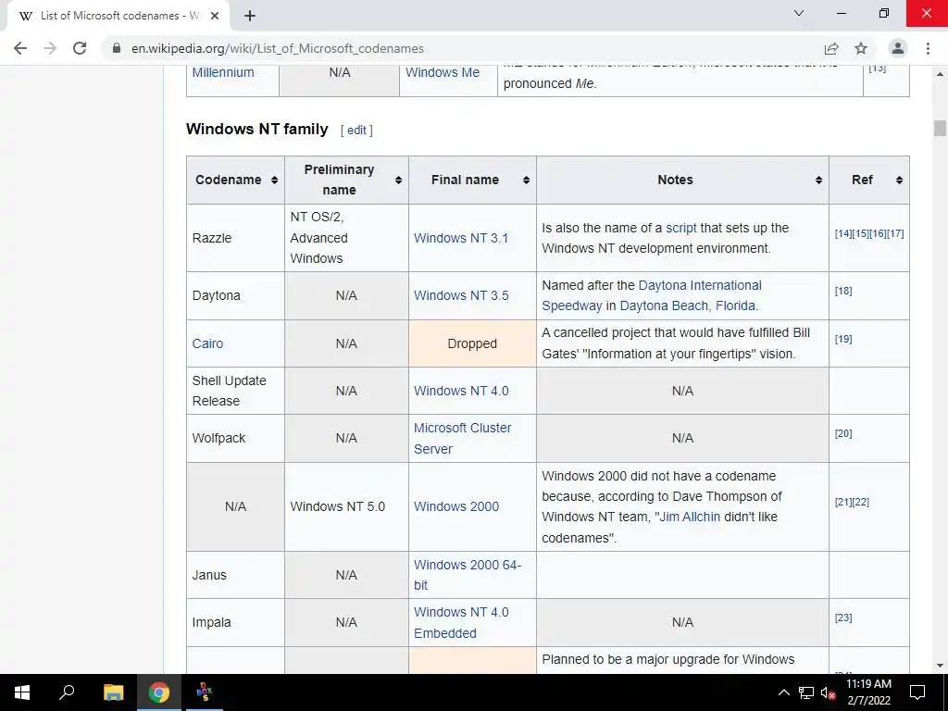
Task: Click the Wolfpack codename cell
Action: coord(235,438)
